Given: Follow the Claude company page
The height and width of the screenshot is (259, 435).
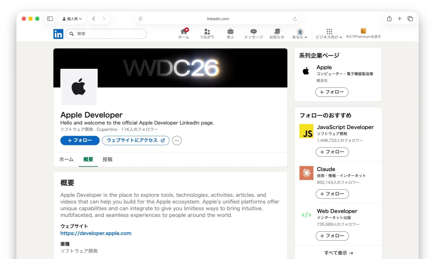Looking at the screenshot, I should pos(332,194).
